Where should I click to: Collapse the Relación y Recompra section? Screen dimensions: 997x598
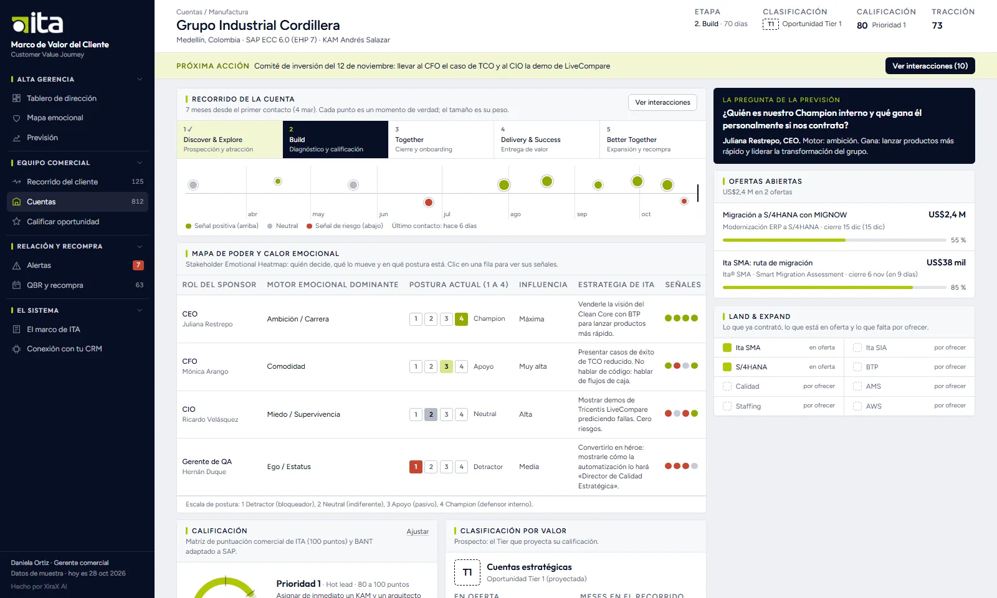tap(140, 246)
